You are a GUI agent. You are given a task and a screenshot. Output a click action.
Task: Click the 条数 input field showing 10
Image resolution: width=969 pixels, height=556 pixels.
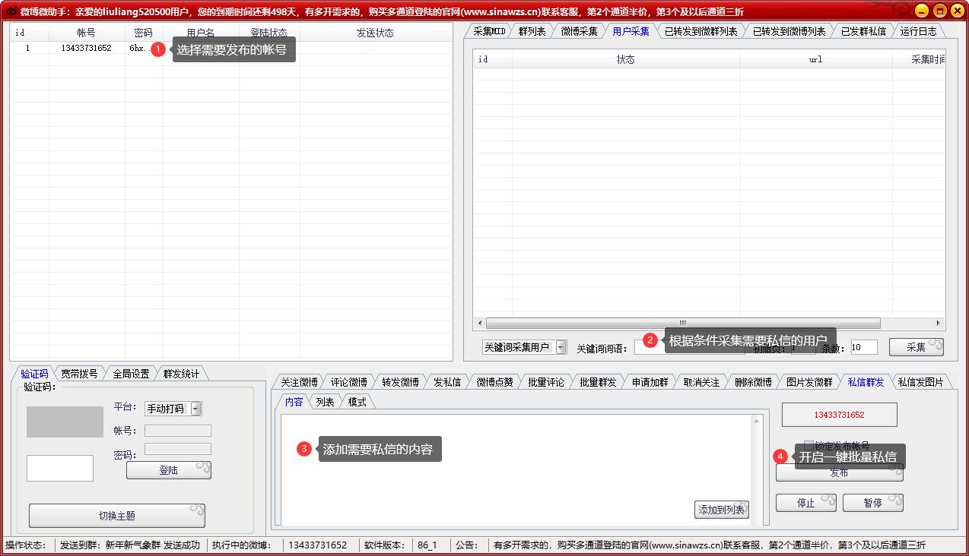(864, 347)
